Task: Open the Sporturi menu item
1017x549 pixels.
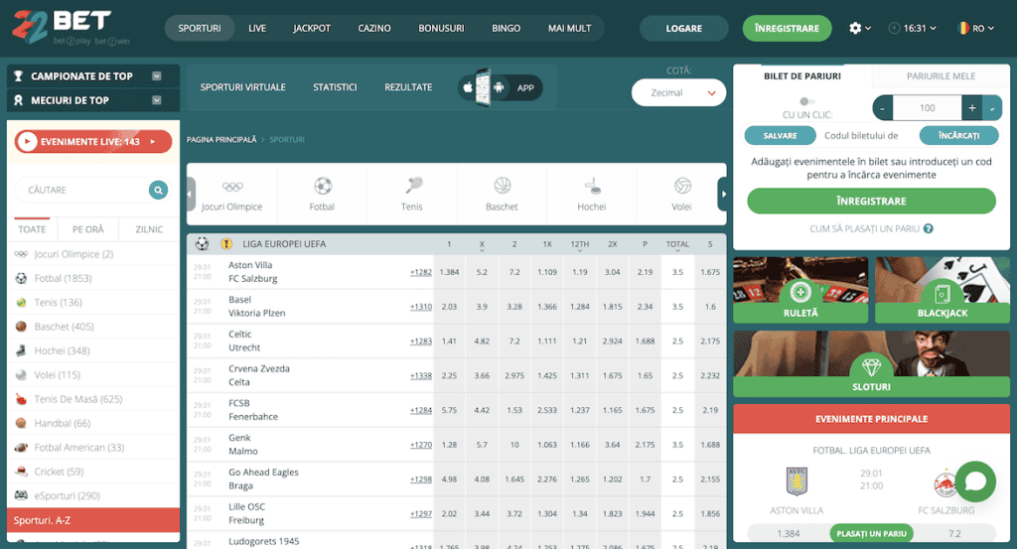Action: (x=200, y=29)
